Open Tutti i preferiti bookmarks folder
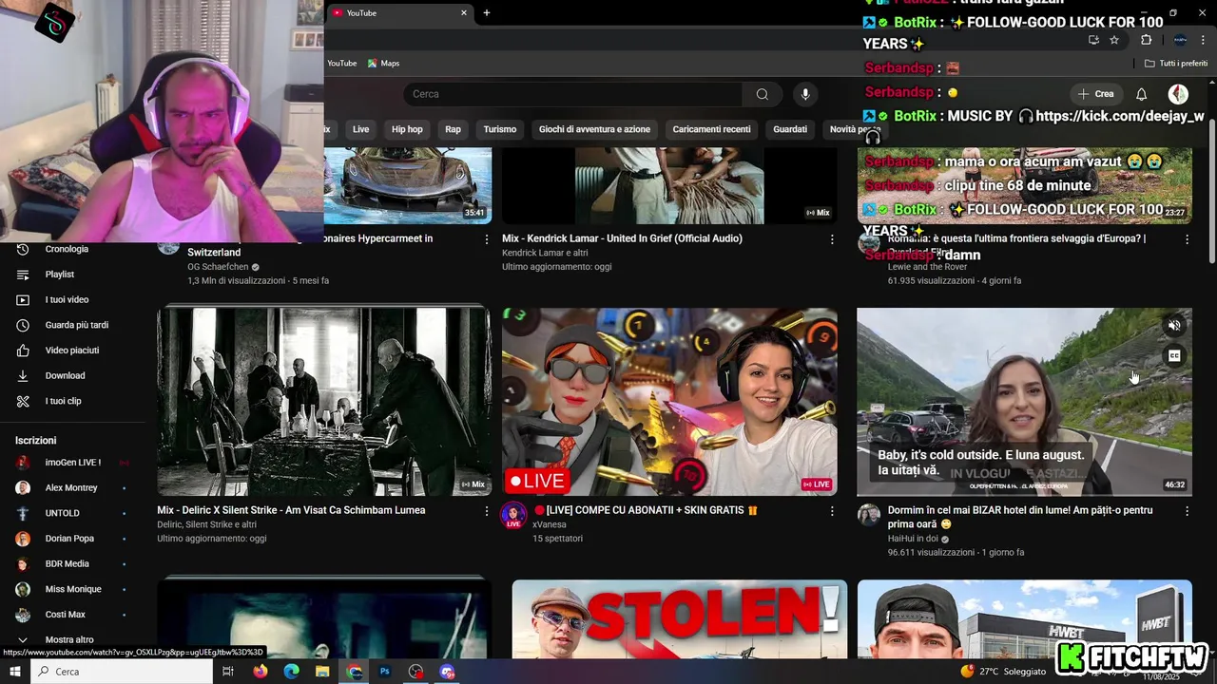This screenshot has height=684, width=1217. (x=1176, y=64)
